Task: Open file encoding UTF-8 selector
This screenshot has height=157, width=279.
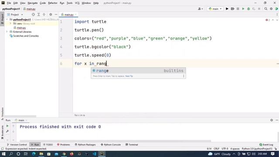Action: (225, 149)
